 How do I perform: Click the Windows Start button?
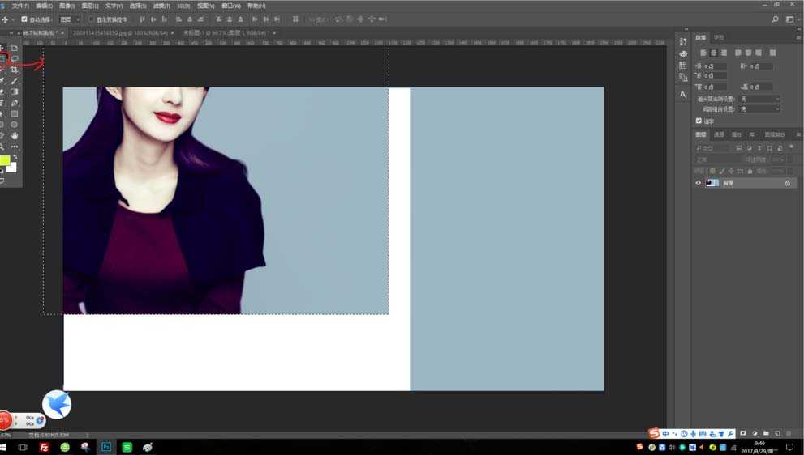point(4,447)
